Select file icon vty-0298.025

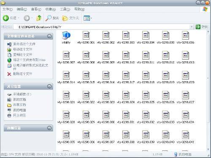tap(146, 95)
